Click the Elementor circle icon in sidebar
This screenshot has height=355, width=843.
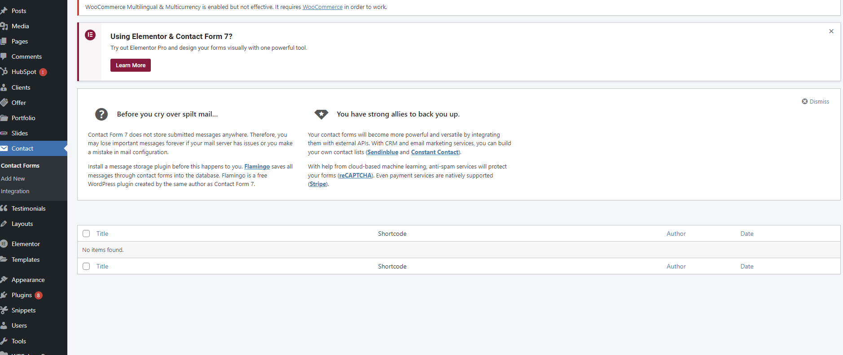point(4,244)
